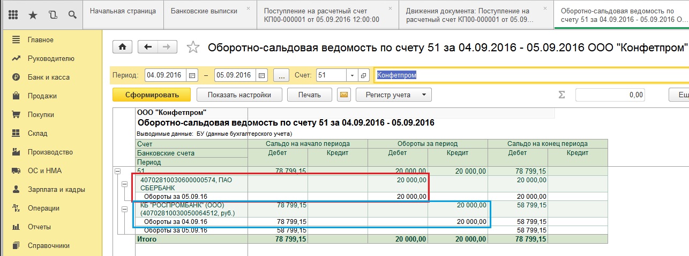Navigate back with left arrow button
The width and height of the screenshot is (689, 256).
[x=148, y=47]
